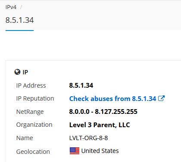Click the IP Reputation field label
Image resolution: width=181 pixels, height=162 pixels.
[35, 98]
